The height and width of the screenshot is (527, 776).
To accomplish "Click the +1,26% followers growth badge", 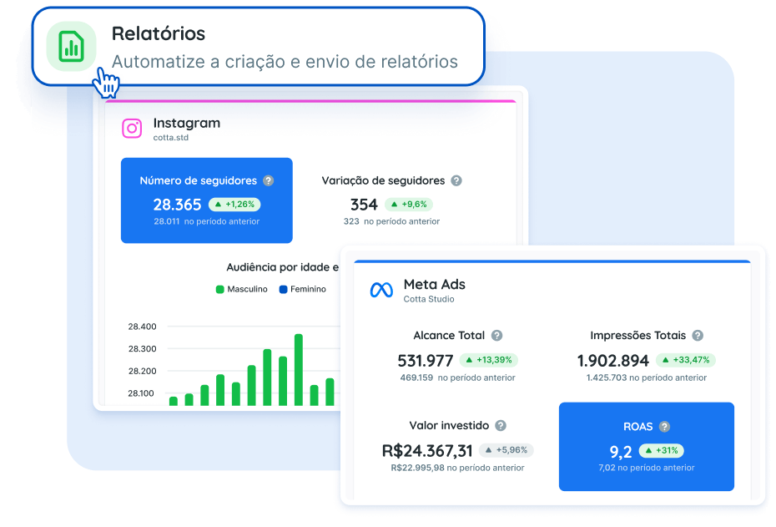I will coord(235,204).
